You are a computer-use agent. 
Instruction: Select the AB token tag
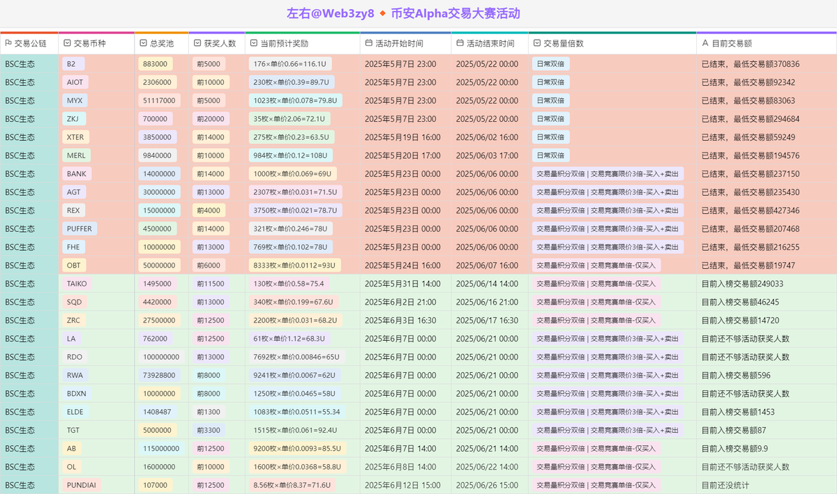pos(72,448)
